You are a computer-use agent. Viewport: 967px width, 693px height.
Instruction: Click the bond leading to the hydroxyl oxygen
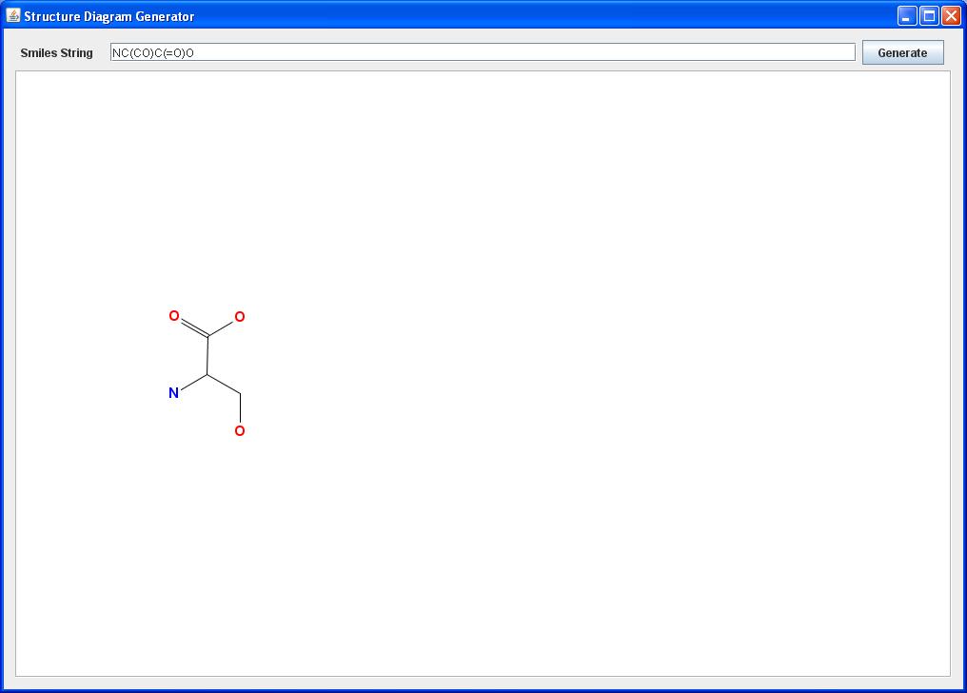pos(240,412)
